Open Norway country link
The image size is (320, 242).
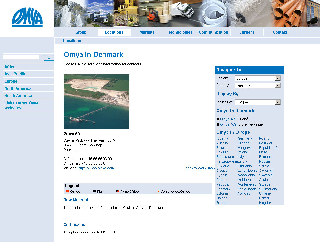pos(244,193)
